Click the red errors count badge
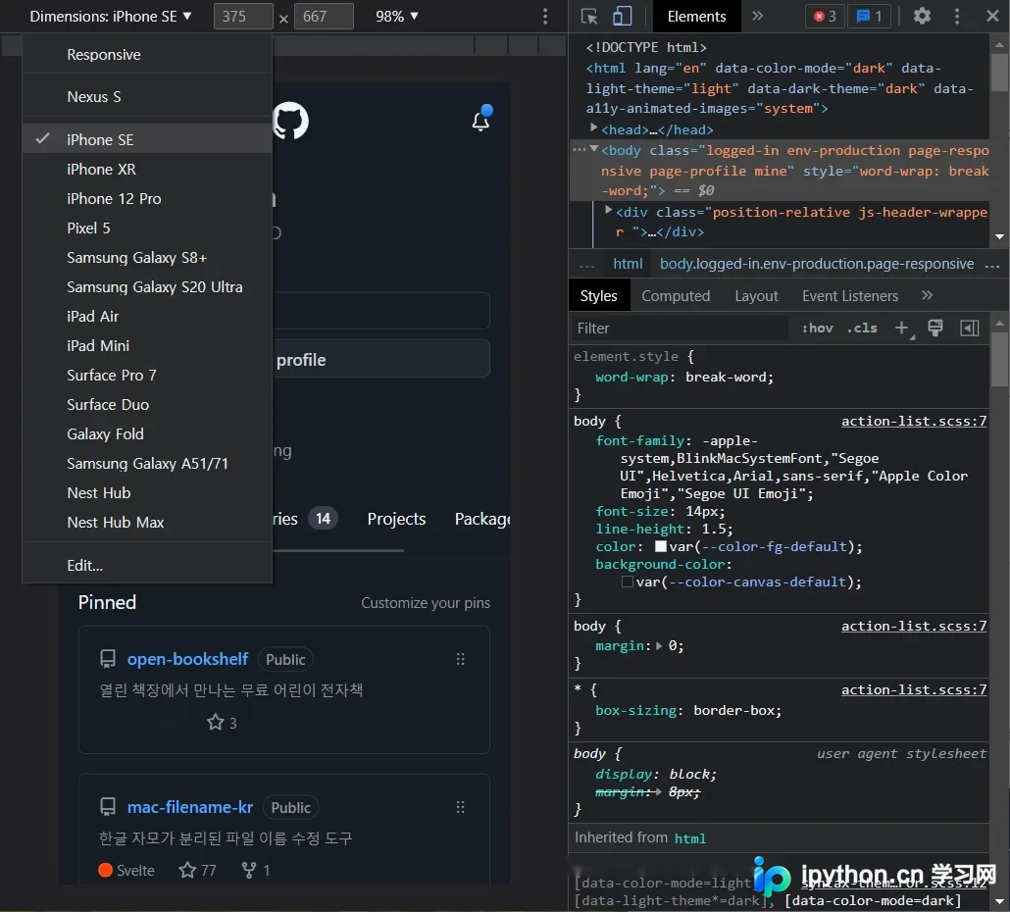 point(825,16)
